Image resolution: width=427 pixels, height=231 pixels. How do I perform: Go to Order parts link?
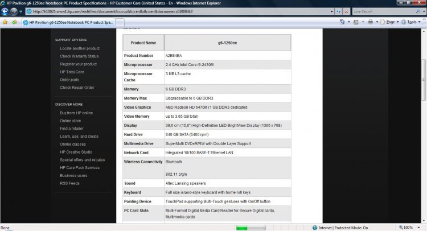[x=69, y=80]
